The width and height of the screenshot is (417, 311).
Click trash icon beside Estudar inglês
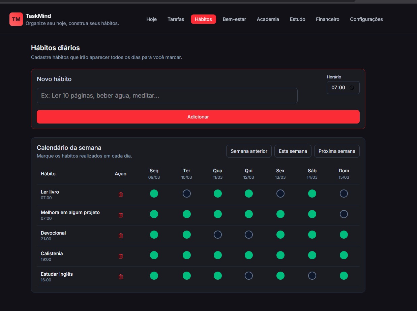coord(121,277)
